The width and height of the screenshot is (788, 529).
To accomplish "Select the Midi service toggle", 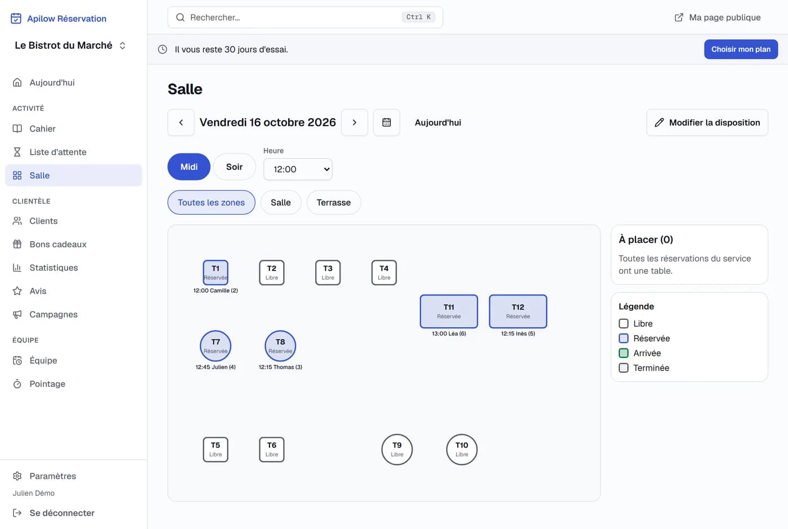I will [x=189, y=167].
